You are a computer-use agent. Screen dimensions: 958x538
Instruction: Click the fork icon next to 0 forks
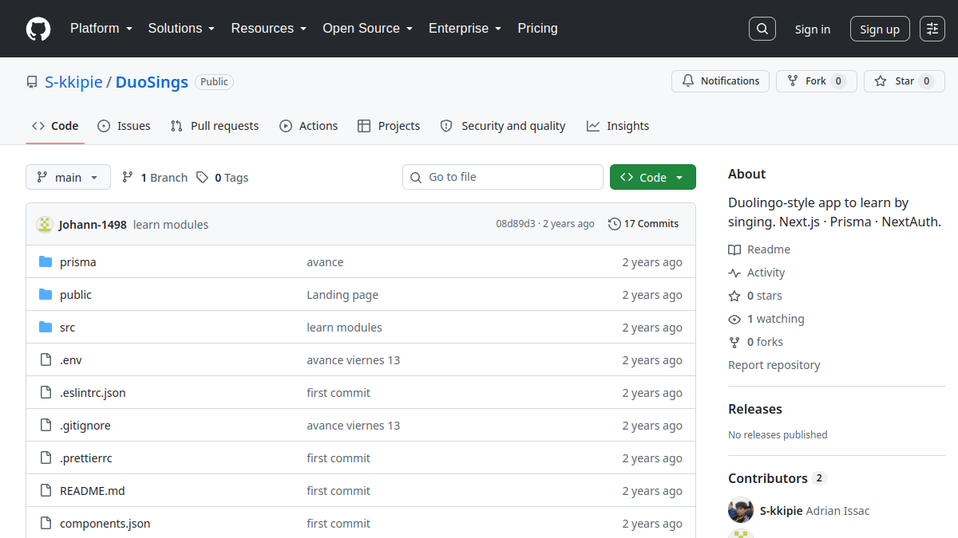(734, 342)
